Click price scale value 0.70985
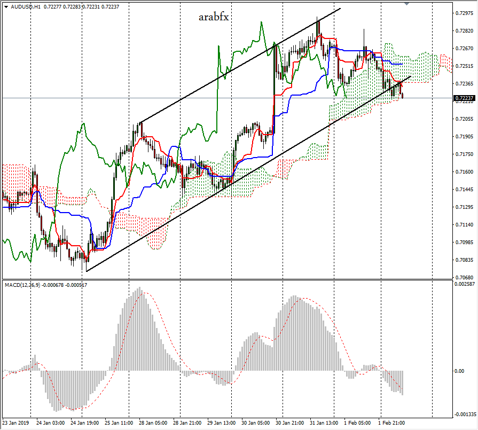The image size is (478, 430). [x=464, y=243]
